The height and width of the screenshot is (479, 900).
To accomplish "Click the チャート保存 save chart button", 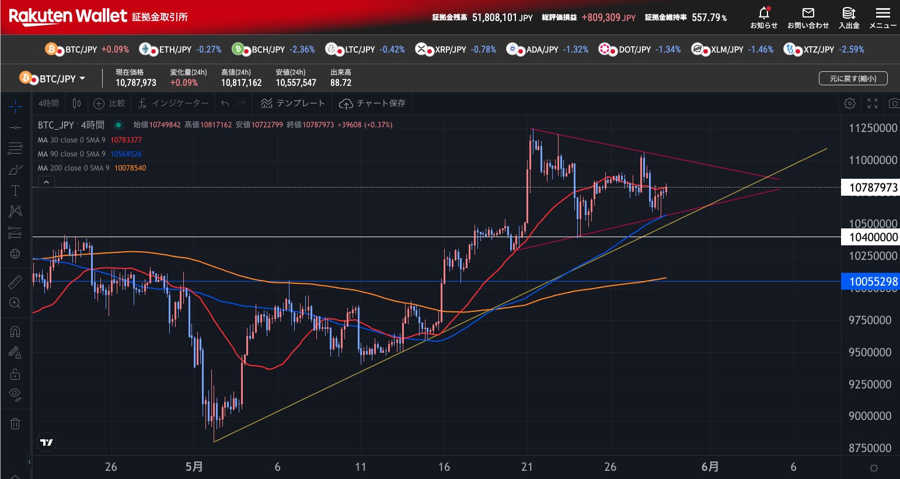I will 372,103.
